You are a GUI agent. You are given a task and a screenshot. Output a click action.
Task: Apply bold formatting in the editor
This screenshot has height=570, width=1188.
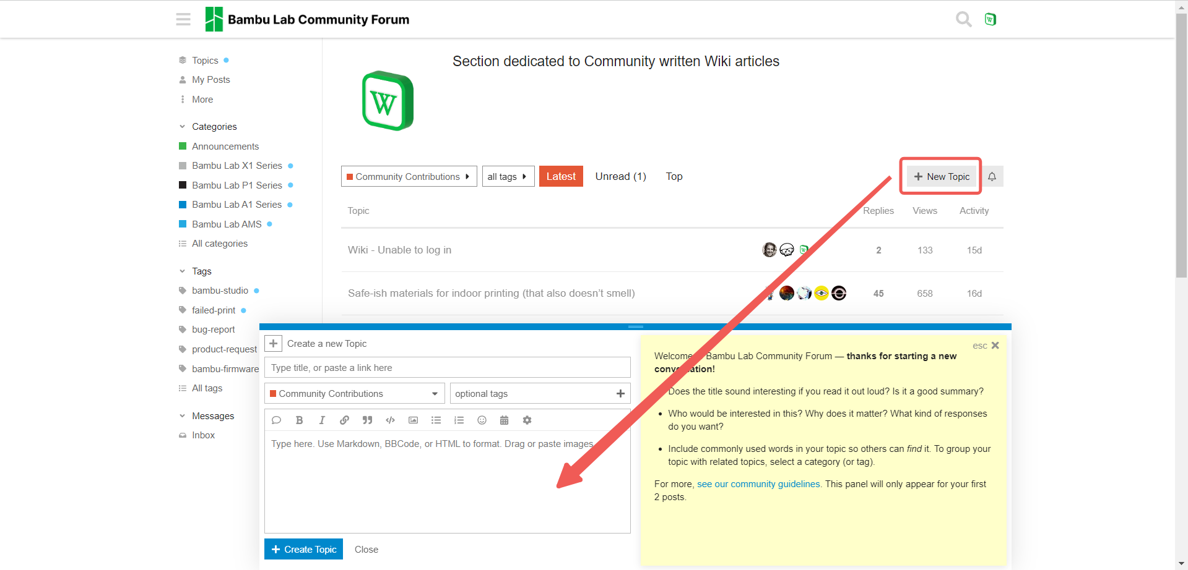pyautogui.click(x=299, y=420)
